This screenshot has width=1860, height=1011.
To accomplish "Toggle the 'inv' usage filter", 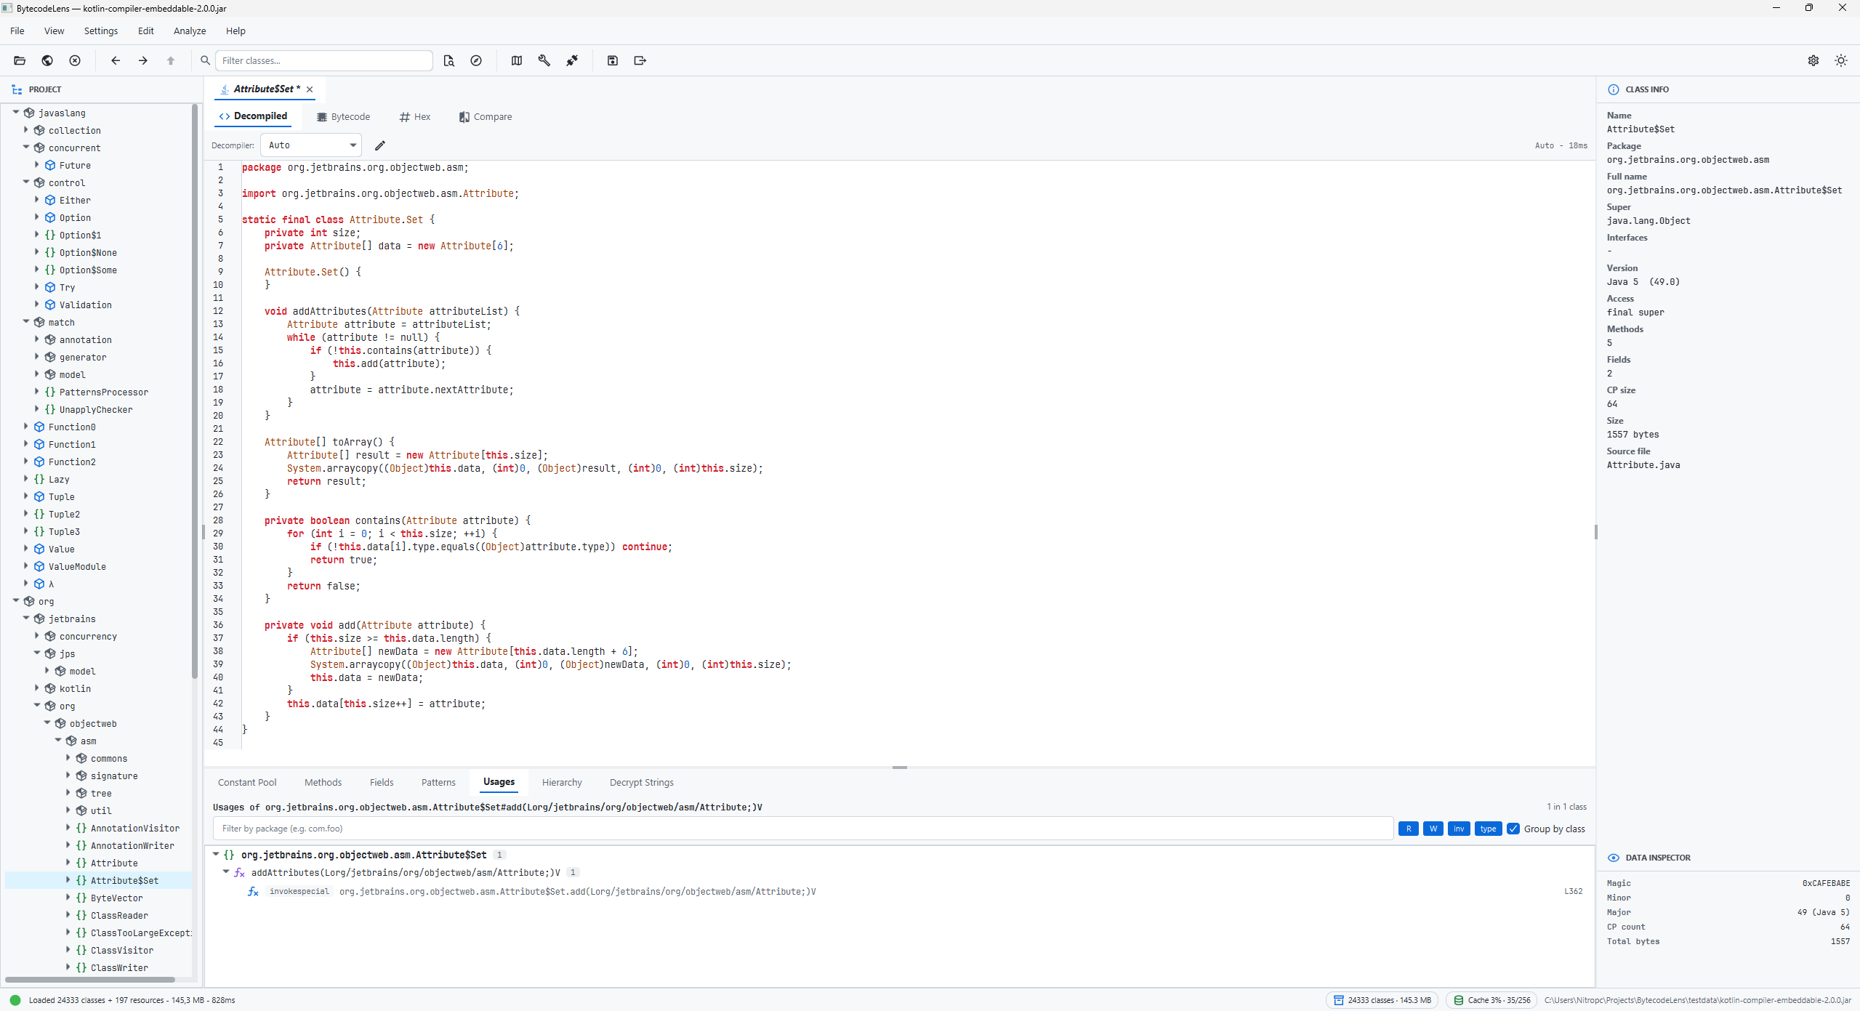I will pos(1458,829).
